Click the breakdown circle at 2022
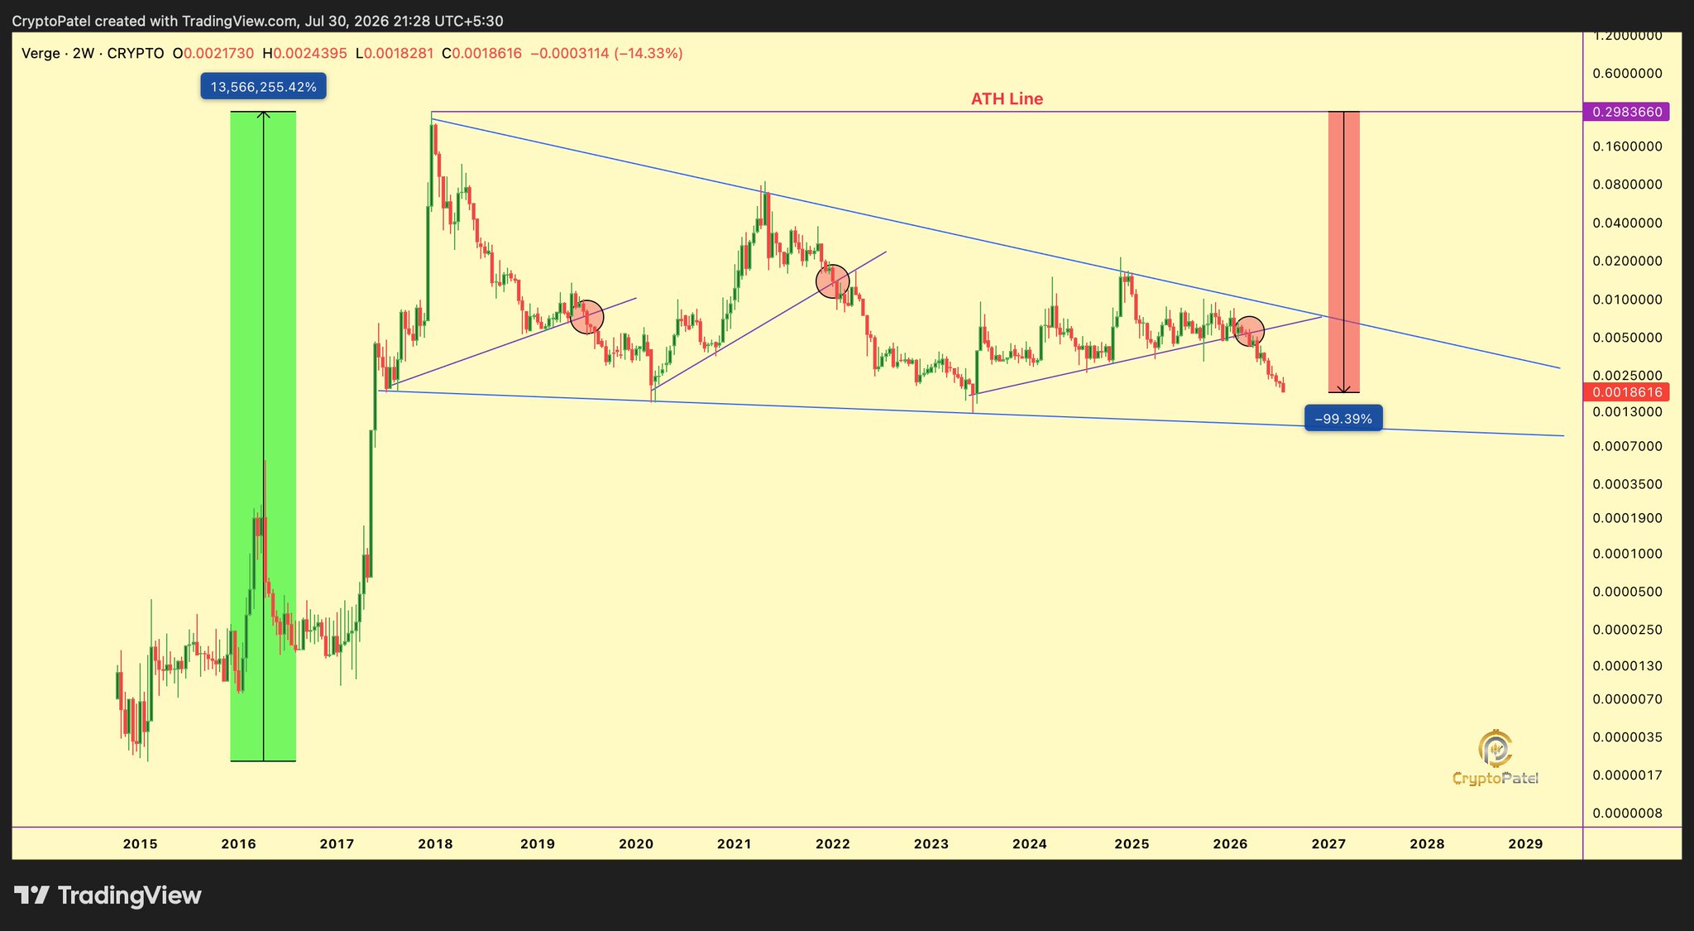The width and height of the screenshot is (1694, 931). [x=833, y=281]
